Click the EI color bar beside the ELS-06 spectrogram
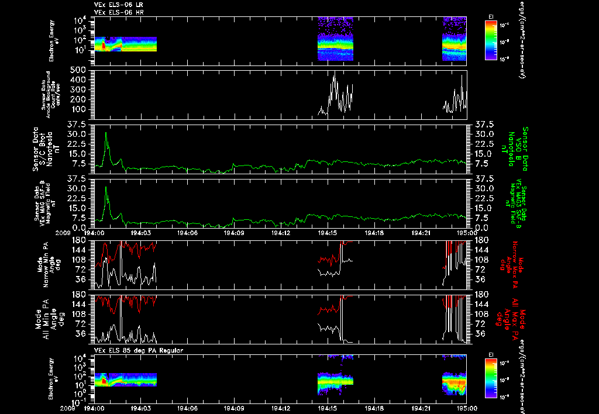 click(x=491, y=40)
